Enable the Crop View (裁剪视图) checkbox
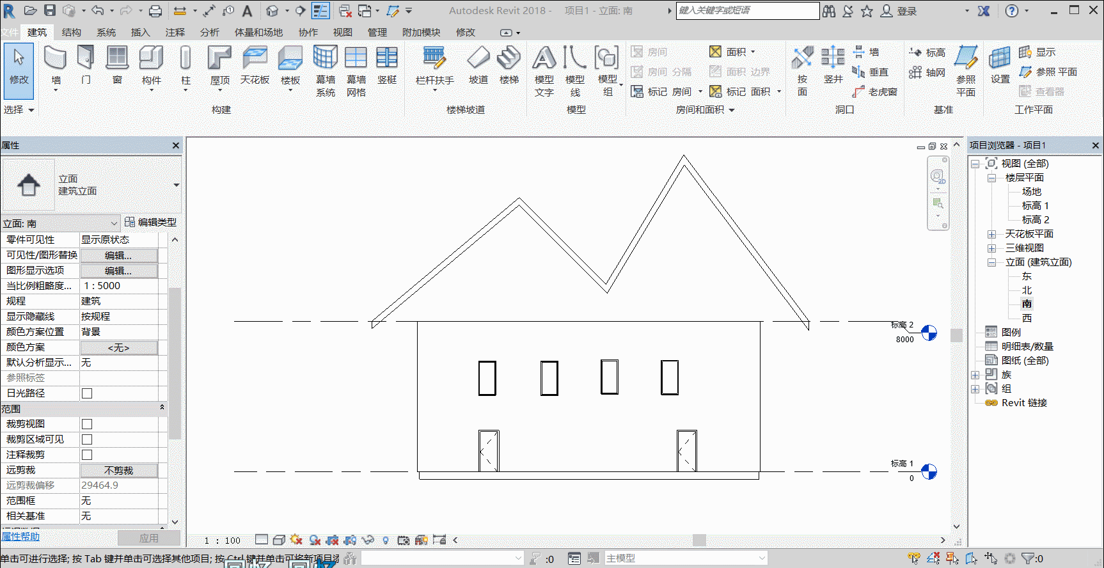Viewport: 1104px width, 568px height. 87,424
